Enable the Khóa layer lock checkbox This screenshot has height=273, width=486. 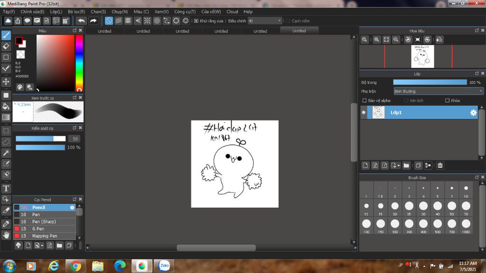click(447, 100)
